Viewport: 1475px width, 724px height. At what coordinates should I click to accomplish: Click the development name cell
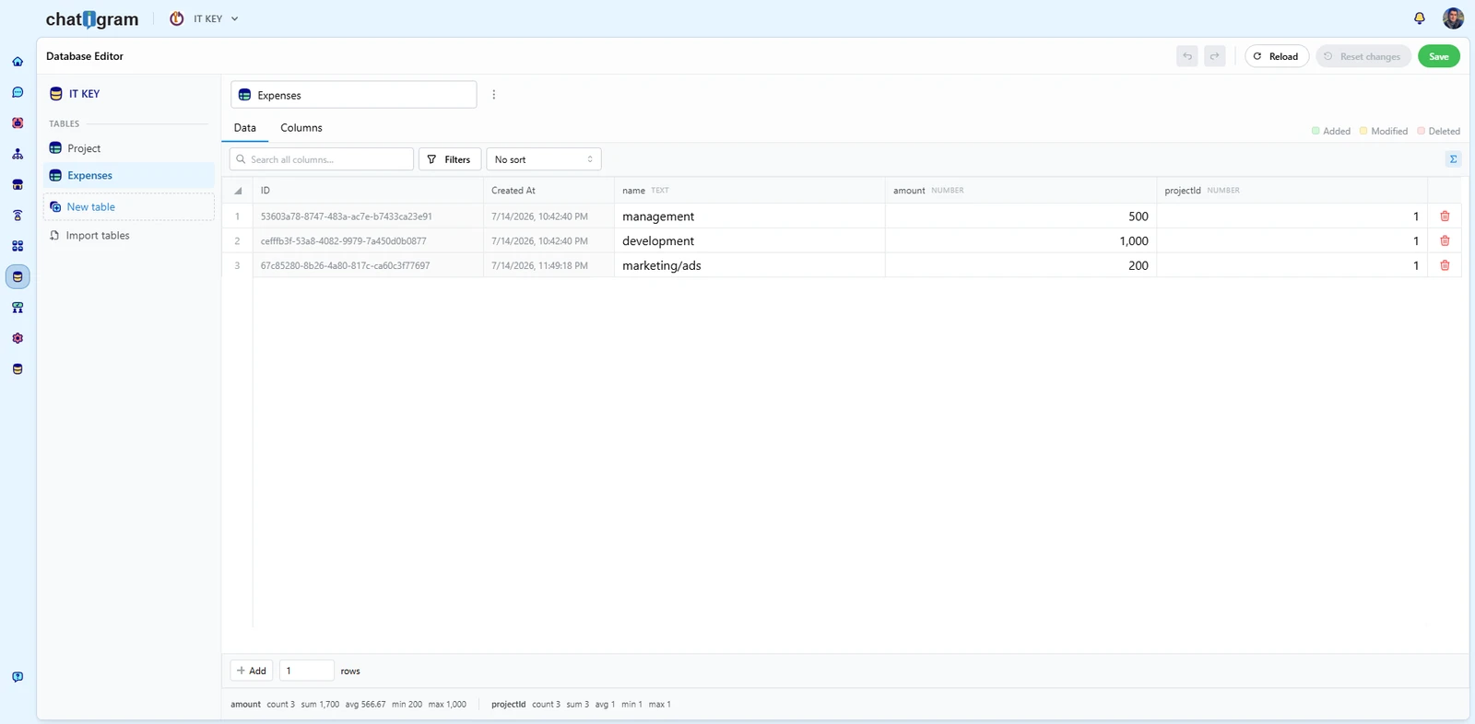749,241
